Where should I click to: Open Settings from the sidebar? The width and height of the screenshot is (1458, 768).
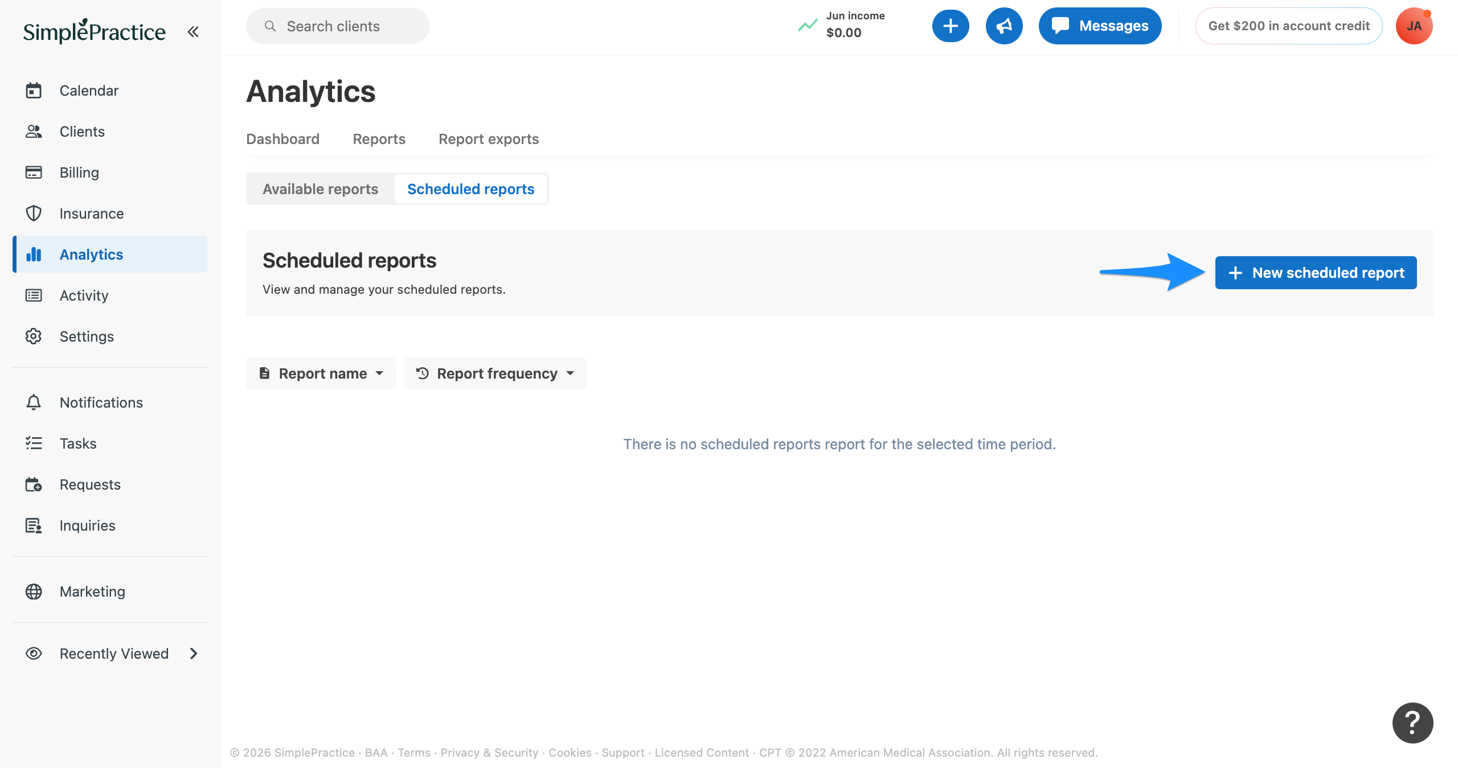110,336
